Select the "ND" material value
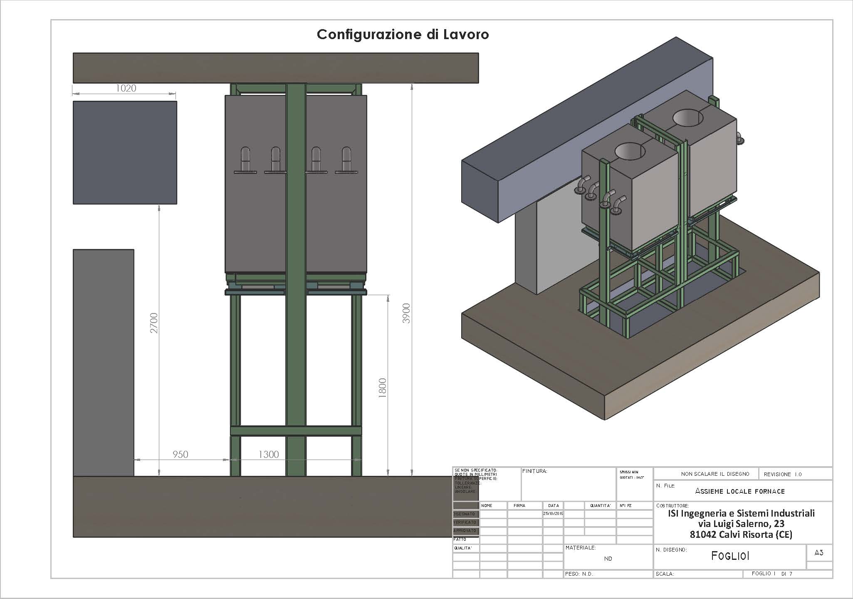853x599 pixels. point(608,559)
